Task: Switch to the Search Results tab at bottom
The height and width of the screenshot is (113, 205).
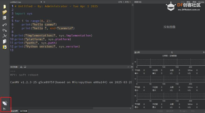Action: (14, 111)
